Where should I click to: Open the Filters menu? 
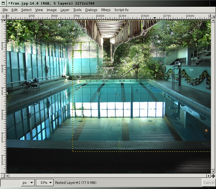pos(106,10)
